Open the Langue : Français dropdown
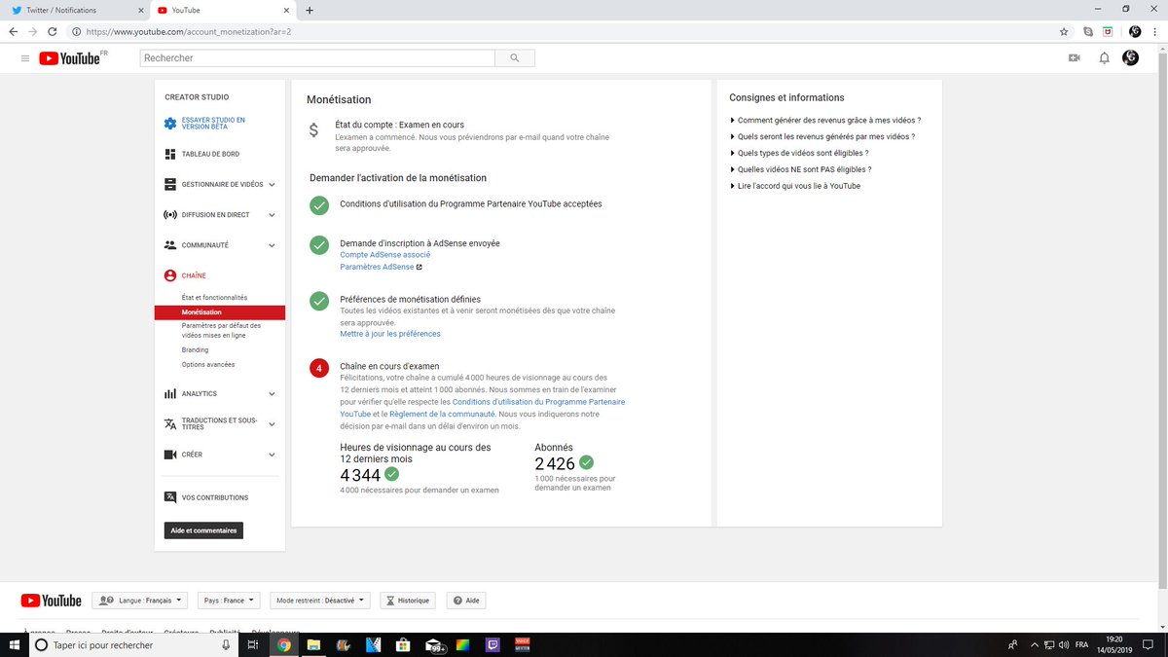 [x=140, y=601]
